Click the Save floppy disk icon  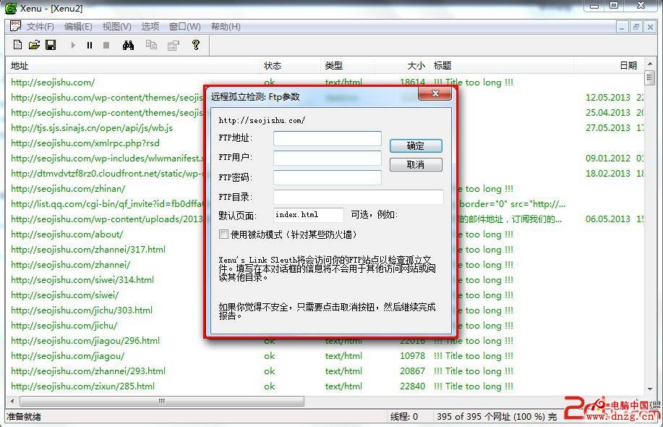pos(51,45)
